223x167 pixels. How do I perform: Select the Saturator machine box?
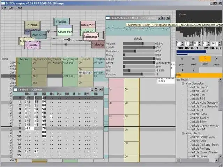(90, 37)
